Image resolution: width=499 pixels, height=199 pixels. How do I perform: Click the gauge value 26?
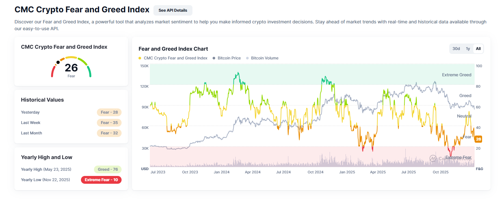[x=71, y=68]
